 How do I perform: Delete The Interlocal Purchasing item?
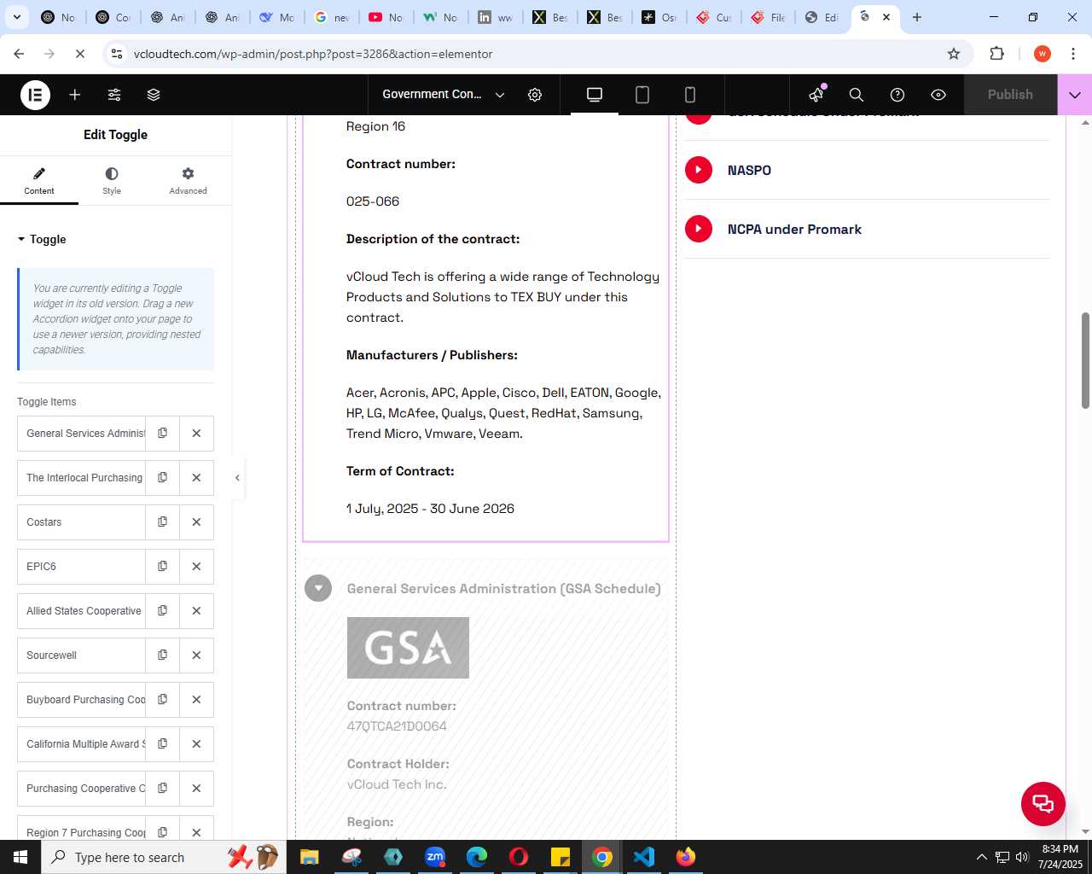196,478
